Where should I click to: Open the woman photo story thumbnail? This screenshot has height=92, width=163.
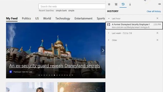(30, 87)
